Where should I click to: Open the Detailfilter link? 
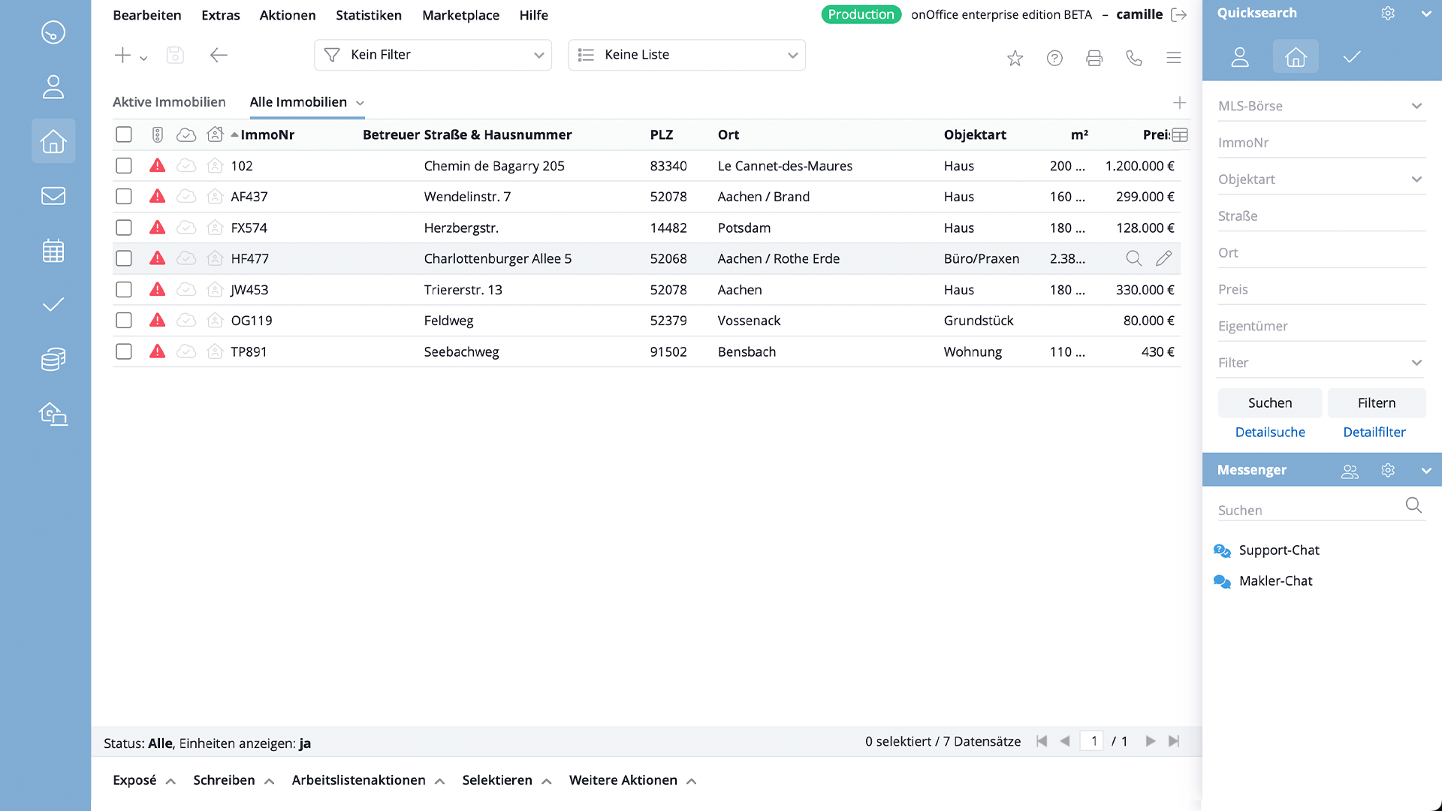click(1374, 433)
